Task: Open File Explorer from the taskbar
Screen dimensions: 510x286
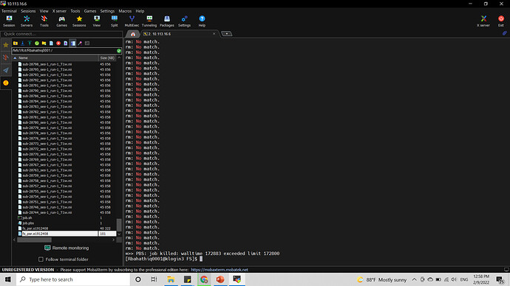Action: 171,279
